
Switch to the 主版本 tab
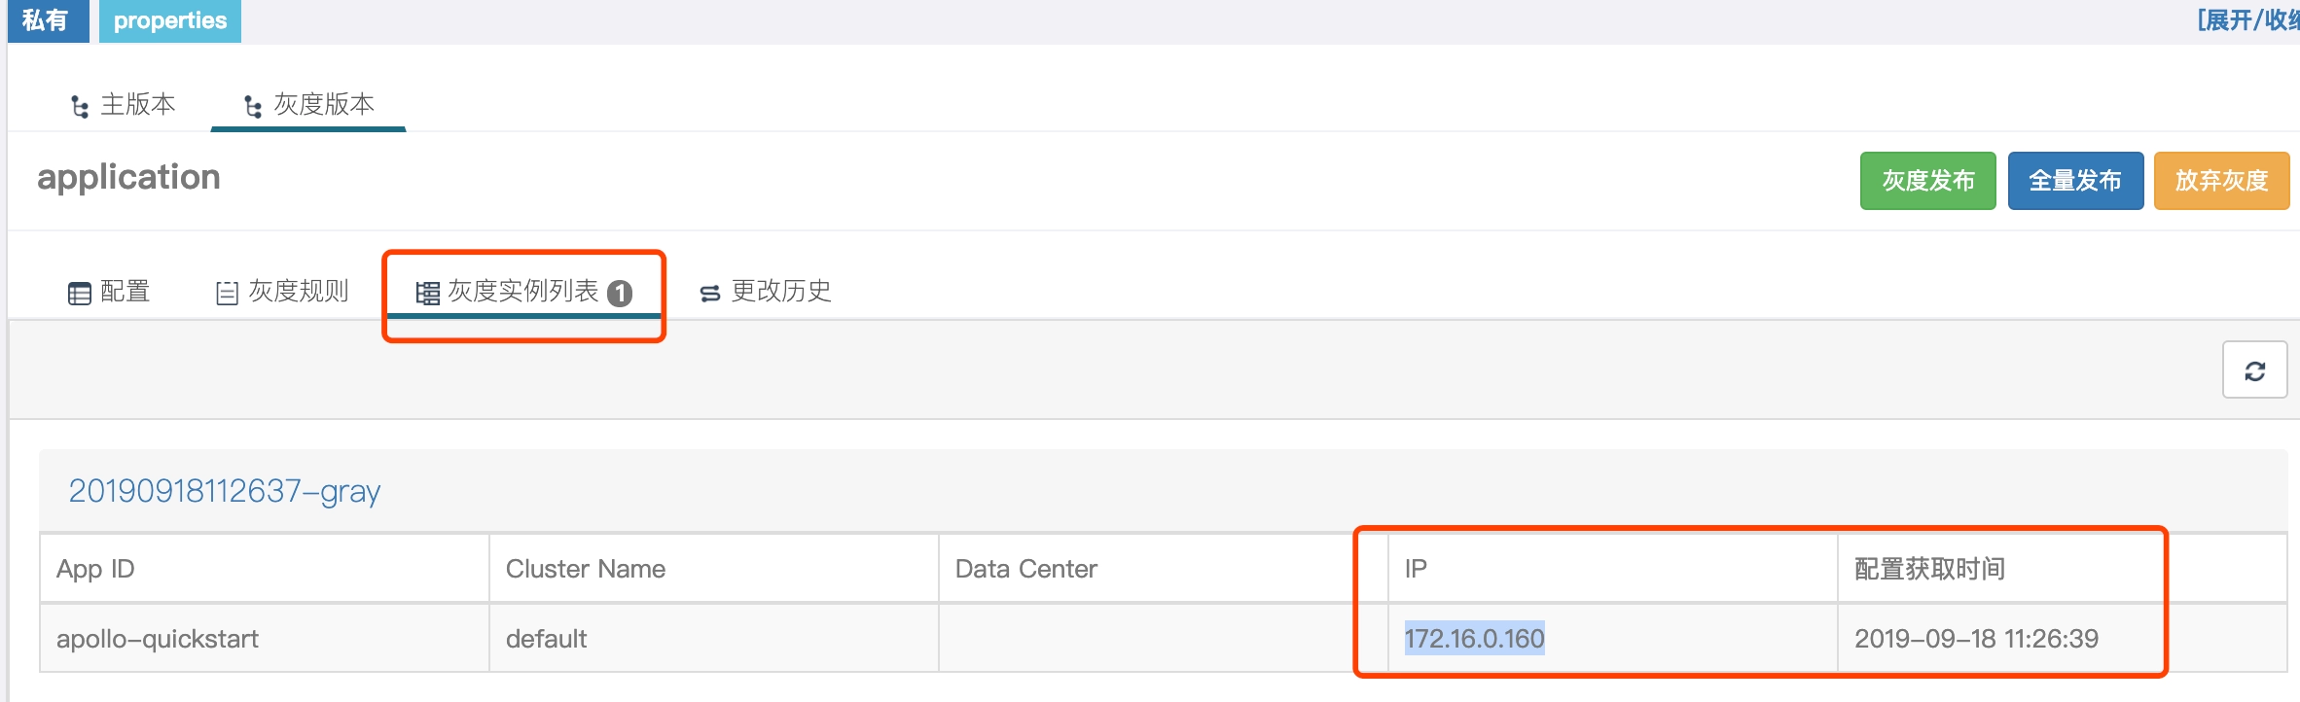click(124, 104)
